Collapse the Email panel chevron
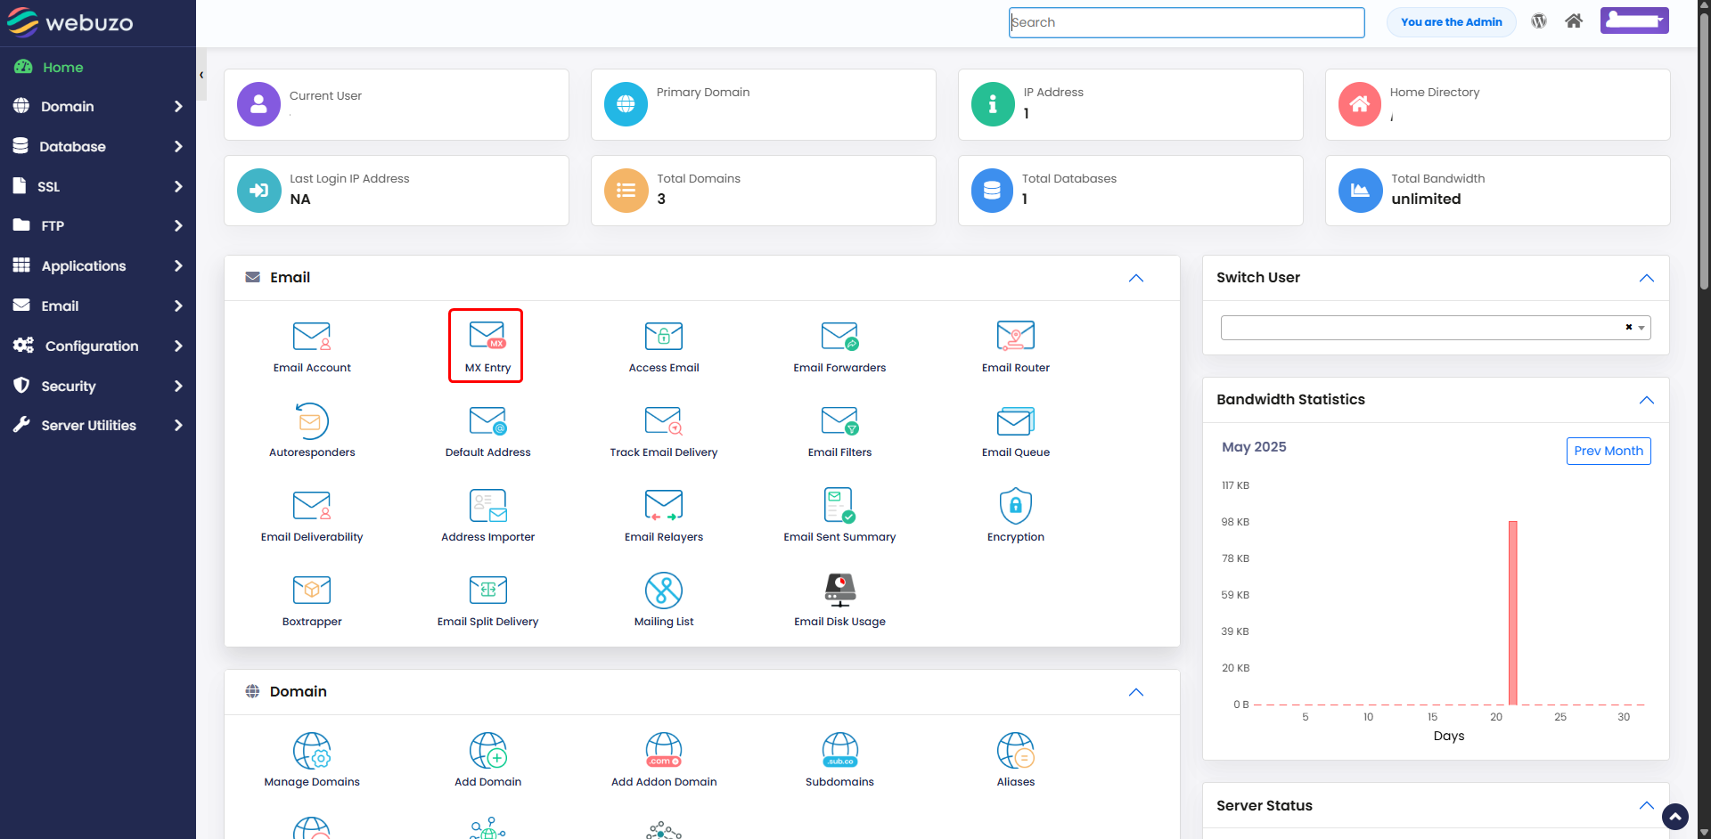The image size is (1711, 839). (x=1136, y=278)
